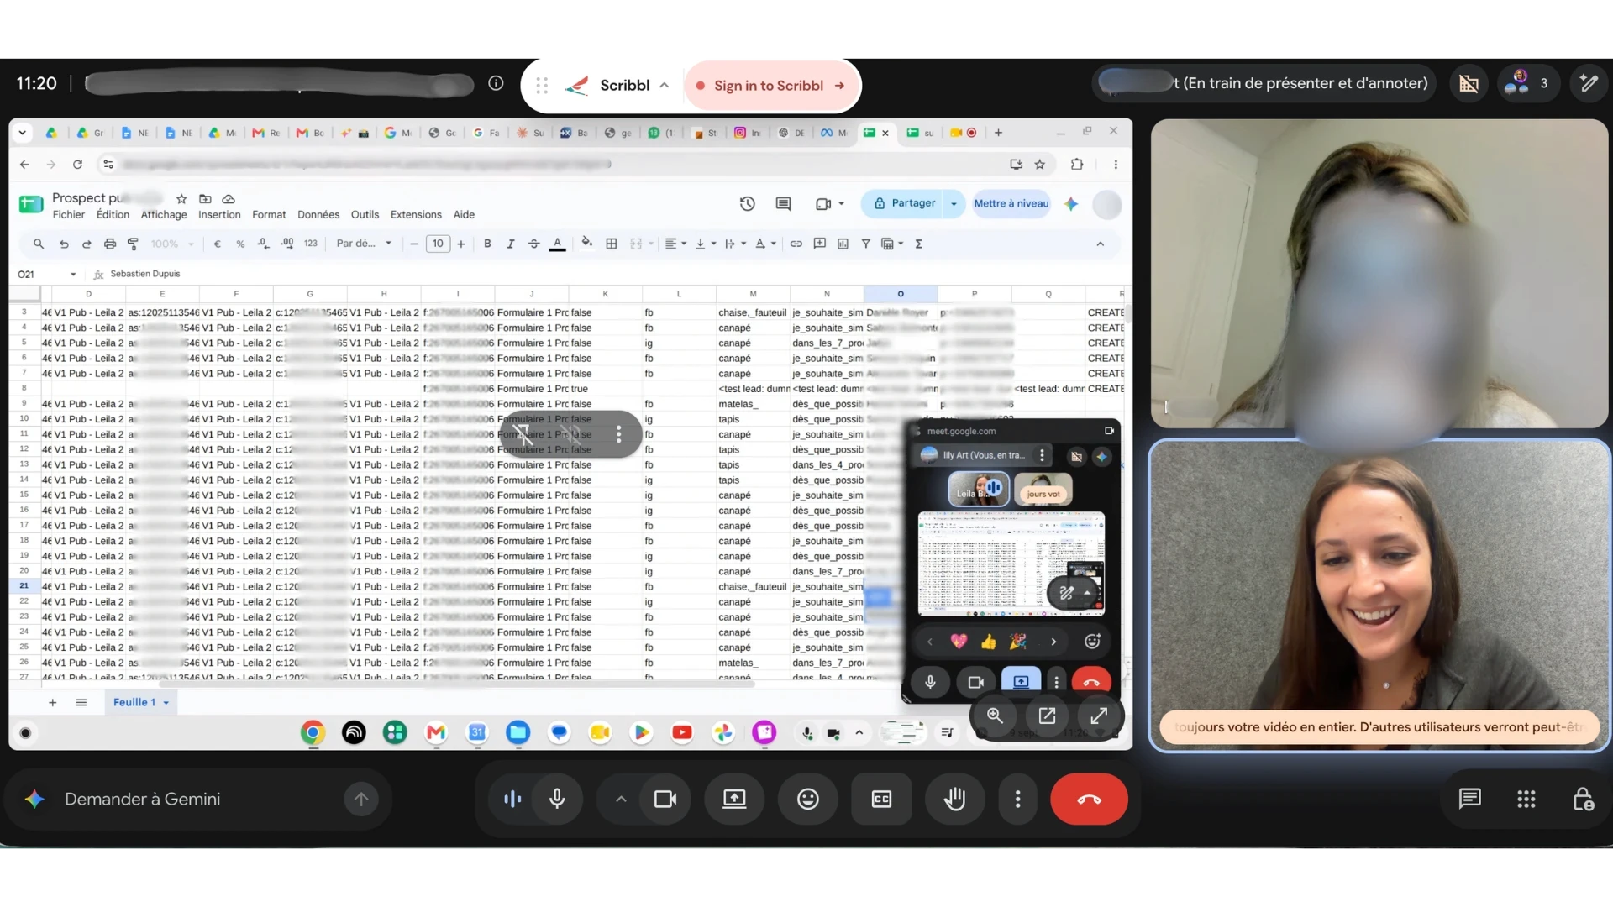Image resolution: width=1613 pixels, height=907 pixels.
Task: Open comments icon in Sheets header
Action: (783, 204)
